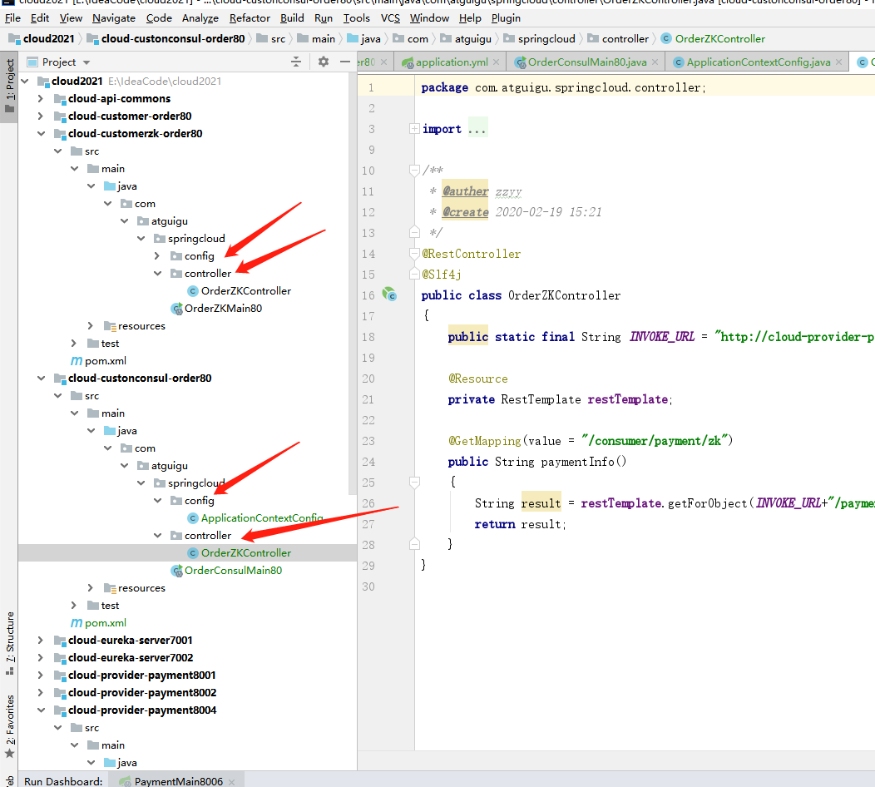Screen dimensions: 875x787
Task: Close the application.yml tab
Action: 496,62
